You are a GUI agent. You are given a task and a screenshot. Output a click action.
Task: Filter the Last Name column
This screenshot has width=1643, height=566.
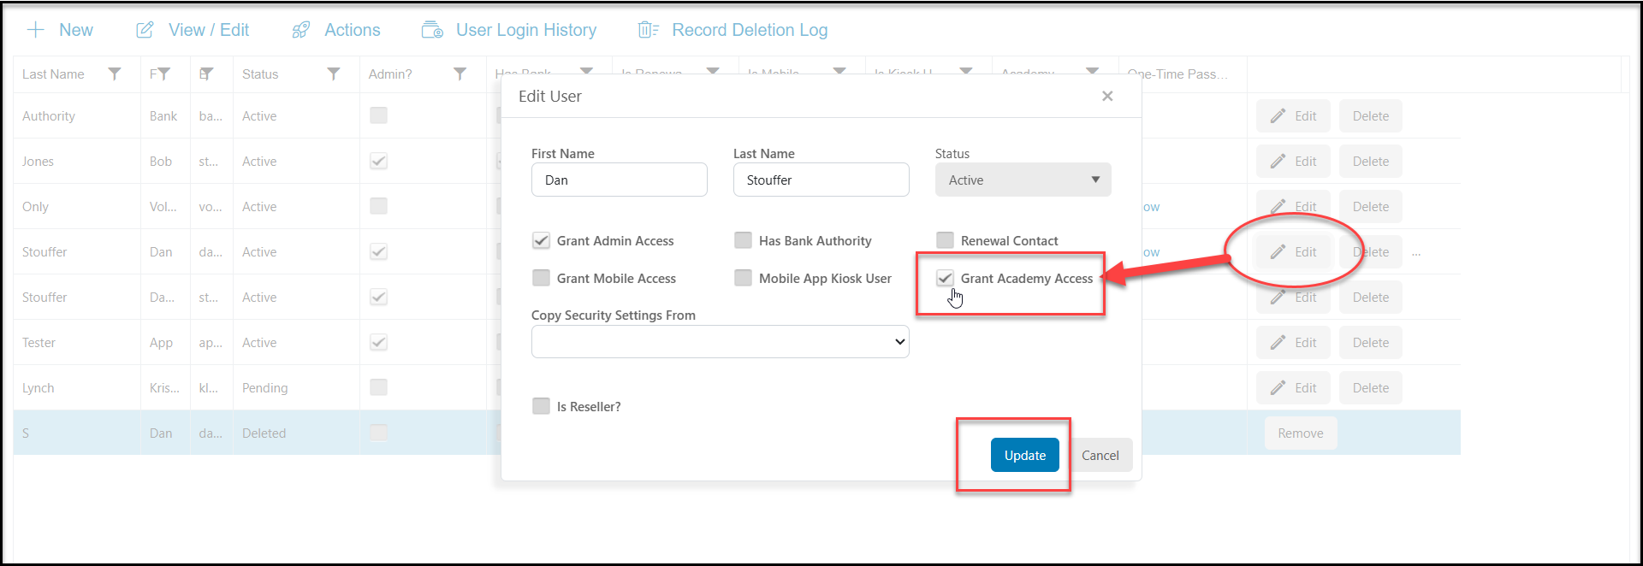tap(115, 74)
